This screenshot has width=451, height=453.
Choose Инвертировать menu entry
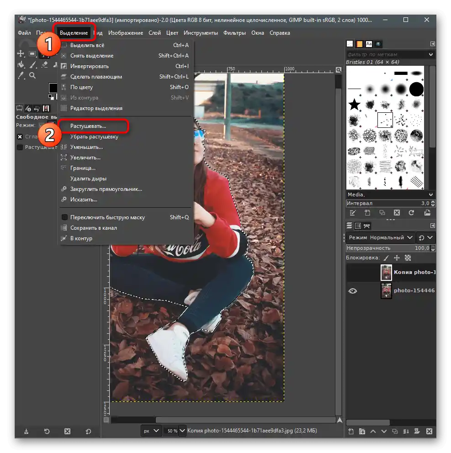pyautogui.click(x=126, y=66)
